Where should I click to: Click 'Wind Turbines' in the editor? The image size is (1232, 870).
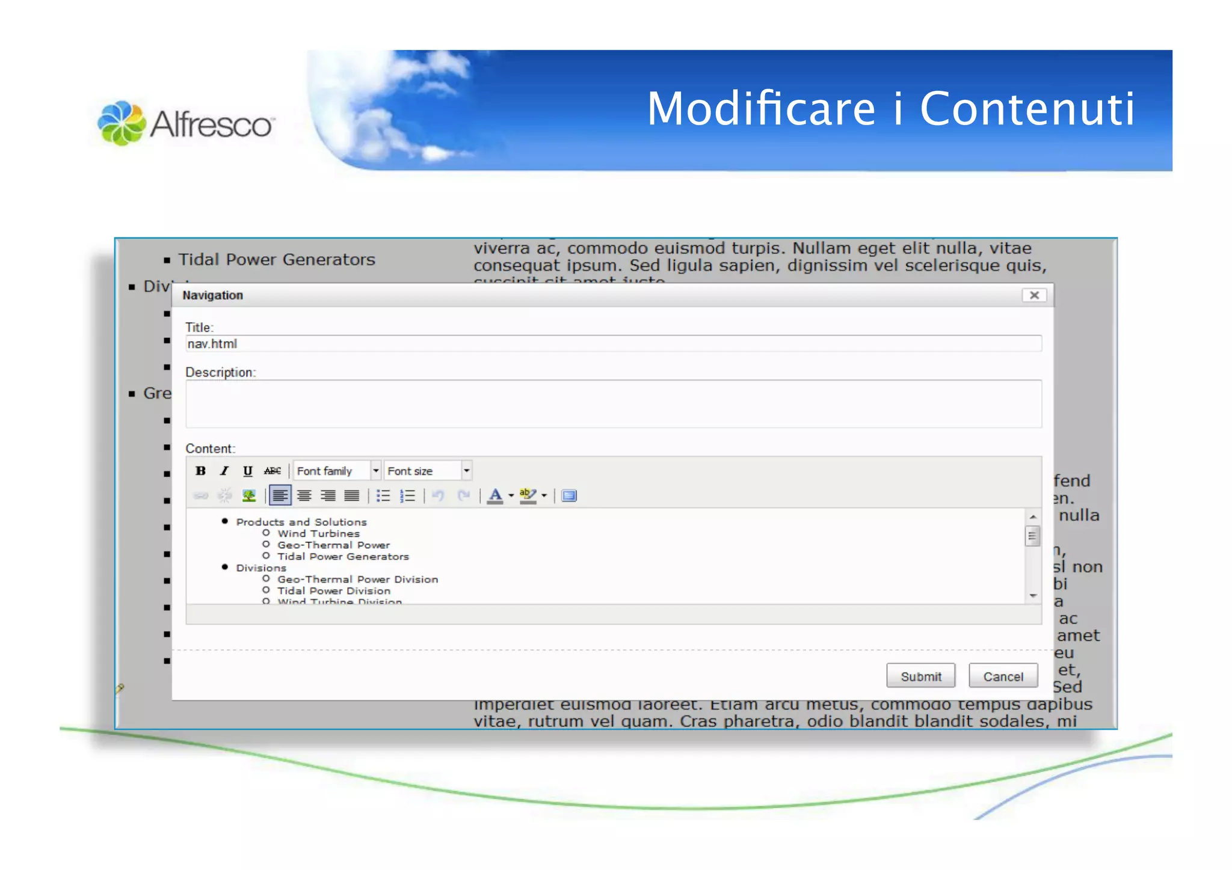[318, 533]
